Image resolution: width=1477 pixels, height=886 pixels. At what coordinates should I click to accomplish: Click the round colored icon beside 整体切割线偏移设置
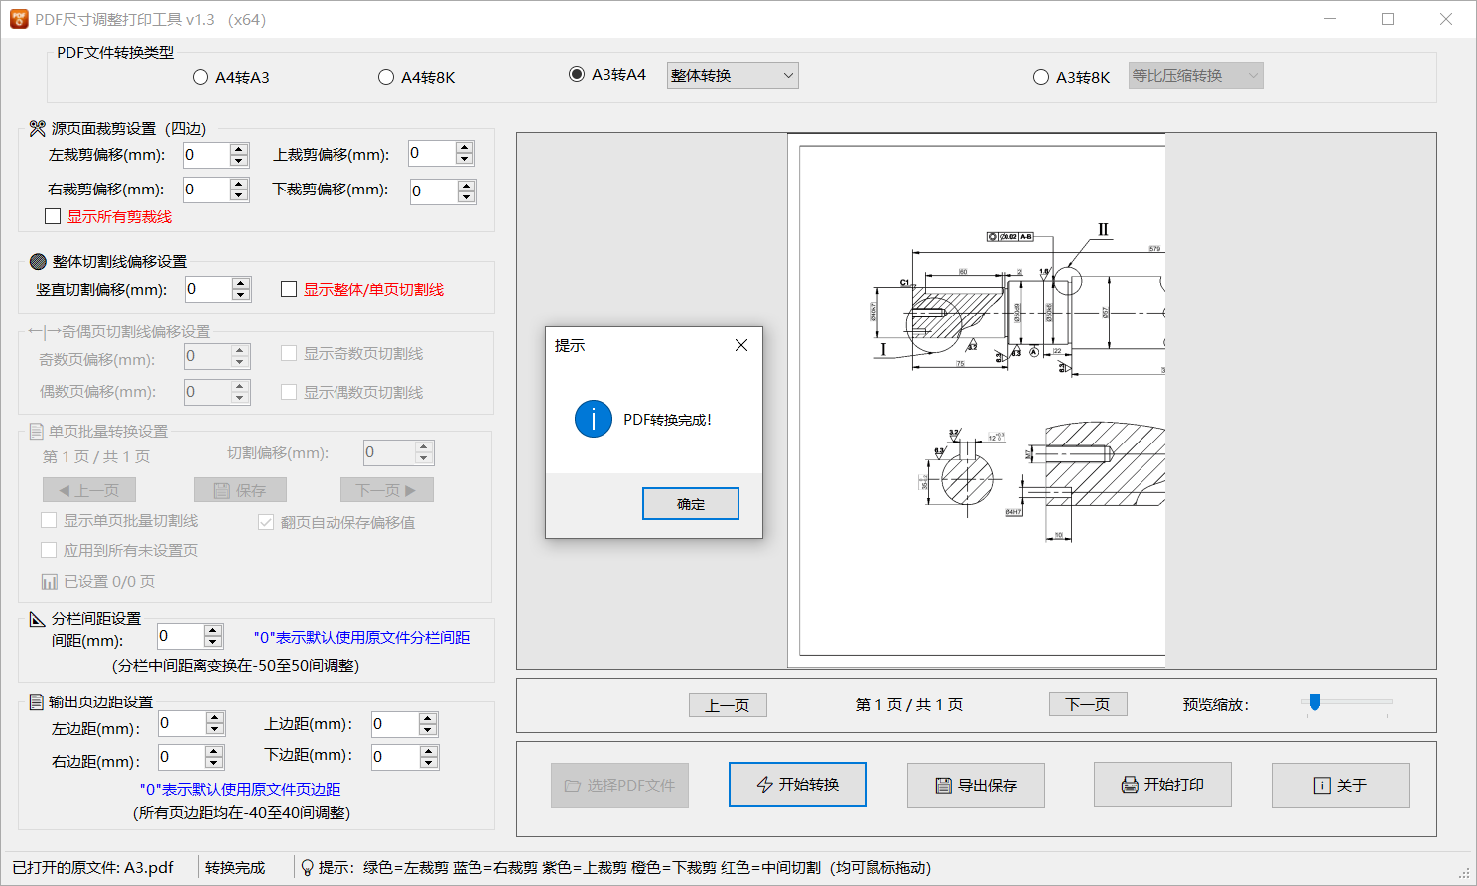38,261
